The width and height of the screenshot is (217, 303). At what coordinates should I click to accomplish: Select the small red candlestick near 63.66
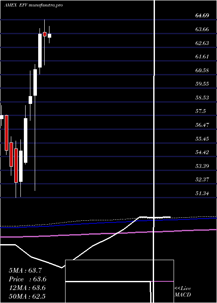point(45,34)
